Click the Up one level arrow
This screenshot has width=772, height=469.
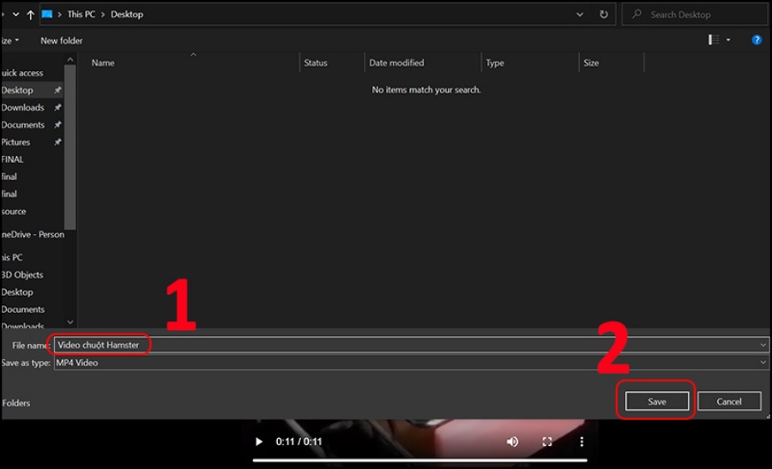coord(30,15)
